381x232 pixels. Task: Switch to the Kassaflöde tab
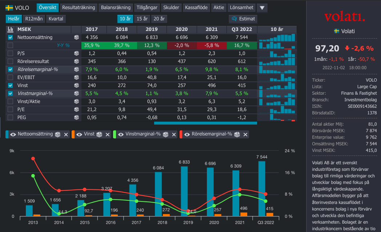196,8
